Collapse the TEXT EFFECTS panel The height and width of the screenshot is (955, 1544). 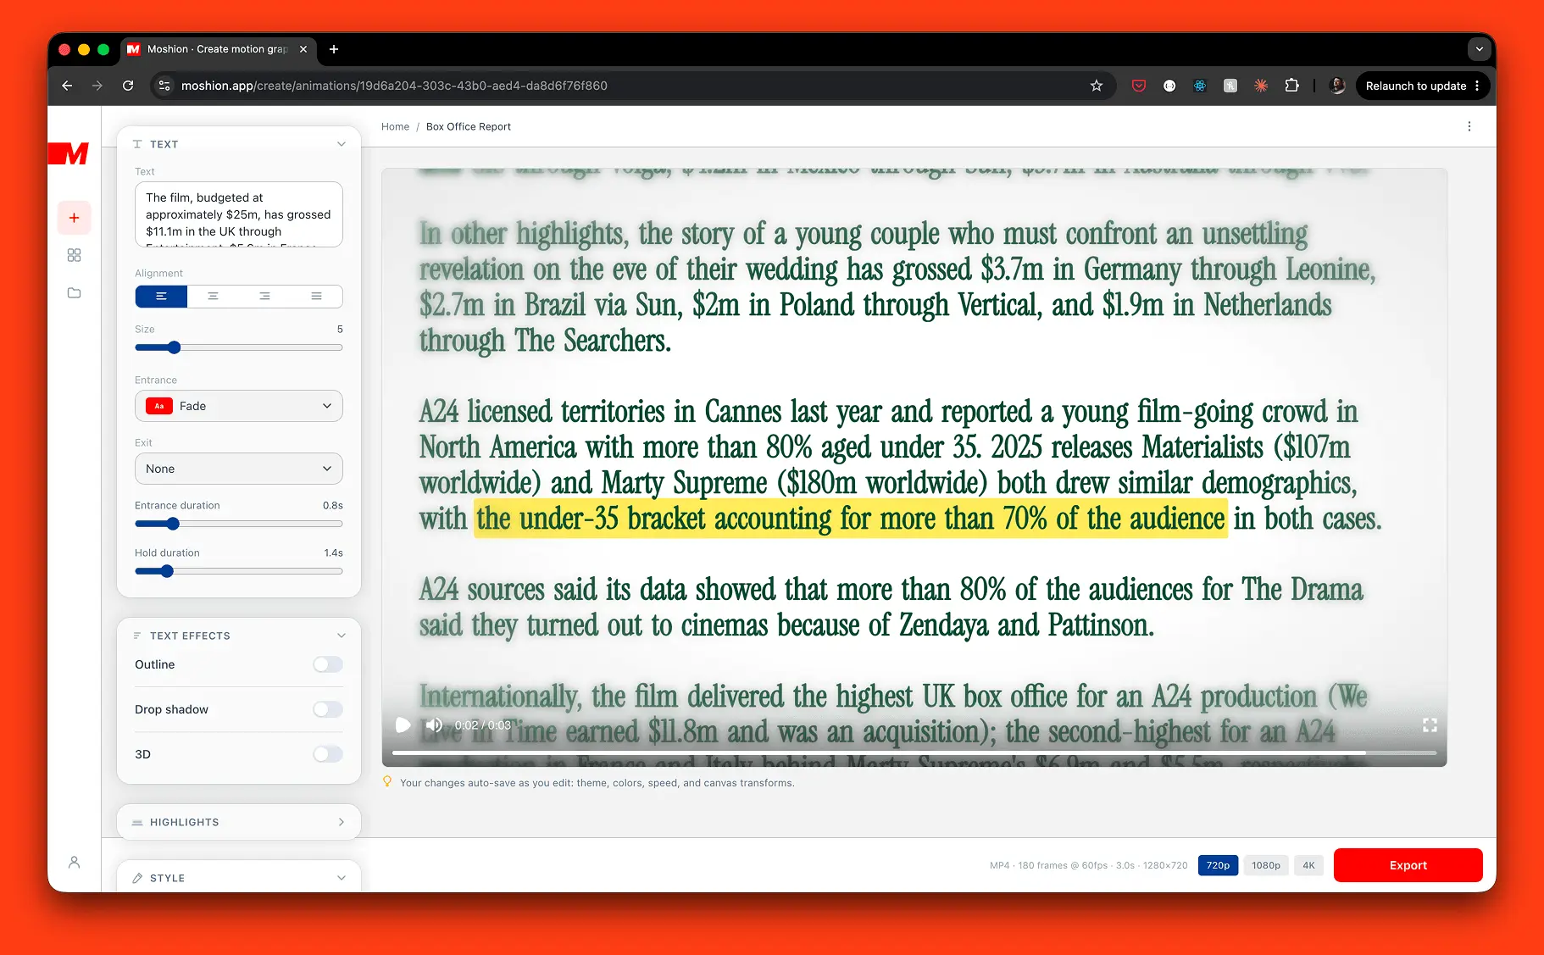(x=342, y=636)
